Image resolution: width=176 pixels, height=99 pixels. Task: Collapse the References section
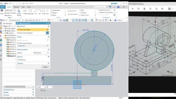click(48, 26)
